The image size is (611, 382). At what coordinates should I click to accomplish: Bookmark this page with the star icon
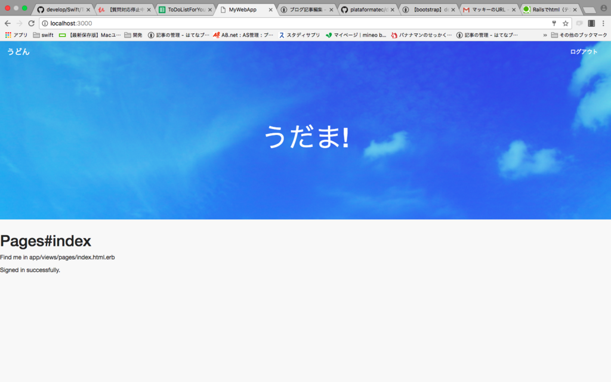(x=566, y=23)
